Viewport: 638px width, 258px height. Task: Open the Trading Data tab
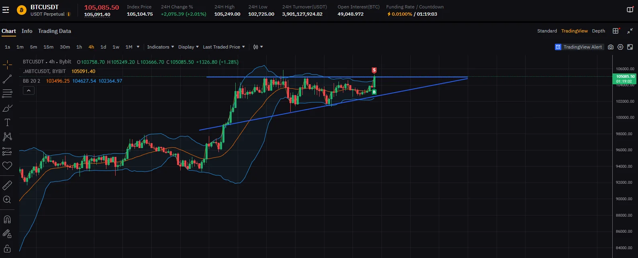coord(55,31)
